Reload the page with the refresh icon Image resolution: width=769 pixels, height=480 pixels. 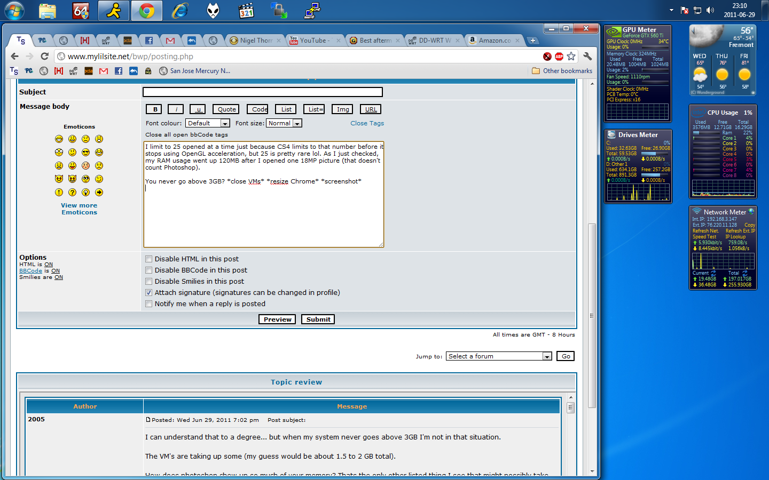(45, 56)
